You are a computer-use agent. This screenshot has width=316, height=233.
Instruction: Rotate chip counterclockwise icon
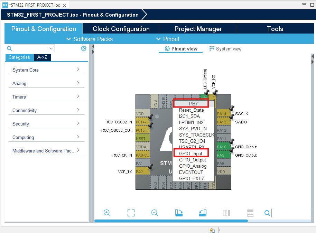[203, 213]
